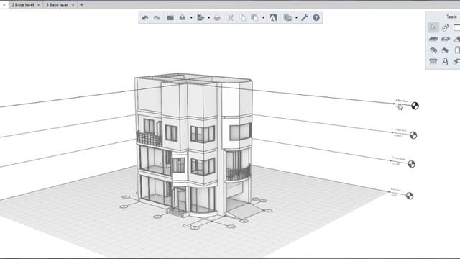Add a new tab with the plus button
460x259 pixels.
click(x=81, y=5)
